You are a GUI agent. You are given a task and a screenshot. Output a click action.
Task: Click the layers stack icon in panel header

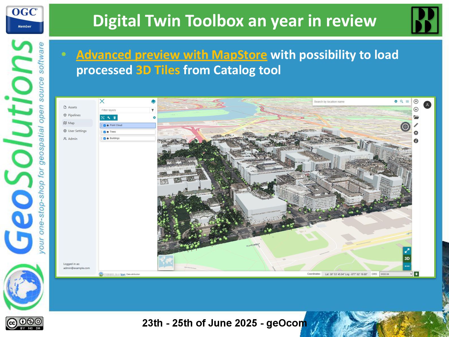pos(153,101)
